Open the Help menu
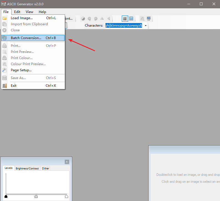The height and width of the screenshot is (201, 220). point(42,12)
